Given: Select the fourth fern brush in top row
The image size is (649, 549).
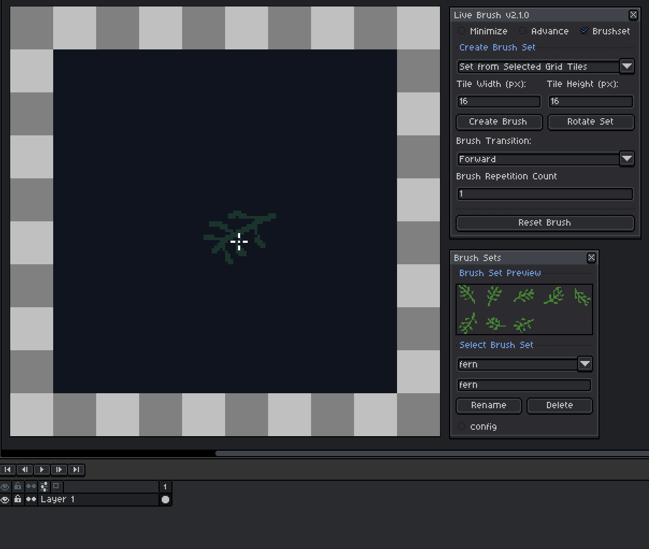Looking at the screenshot, I should [x=553, y=295].
